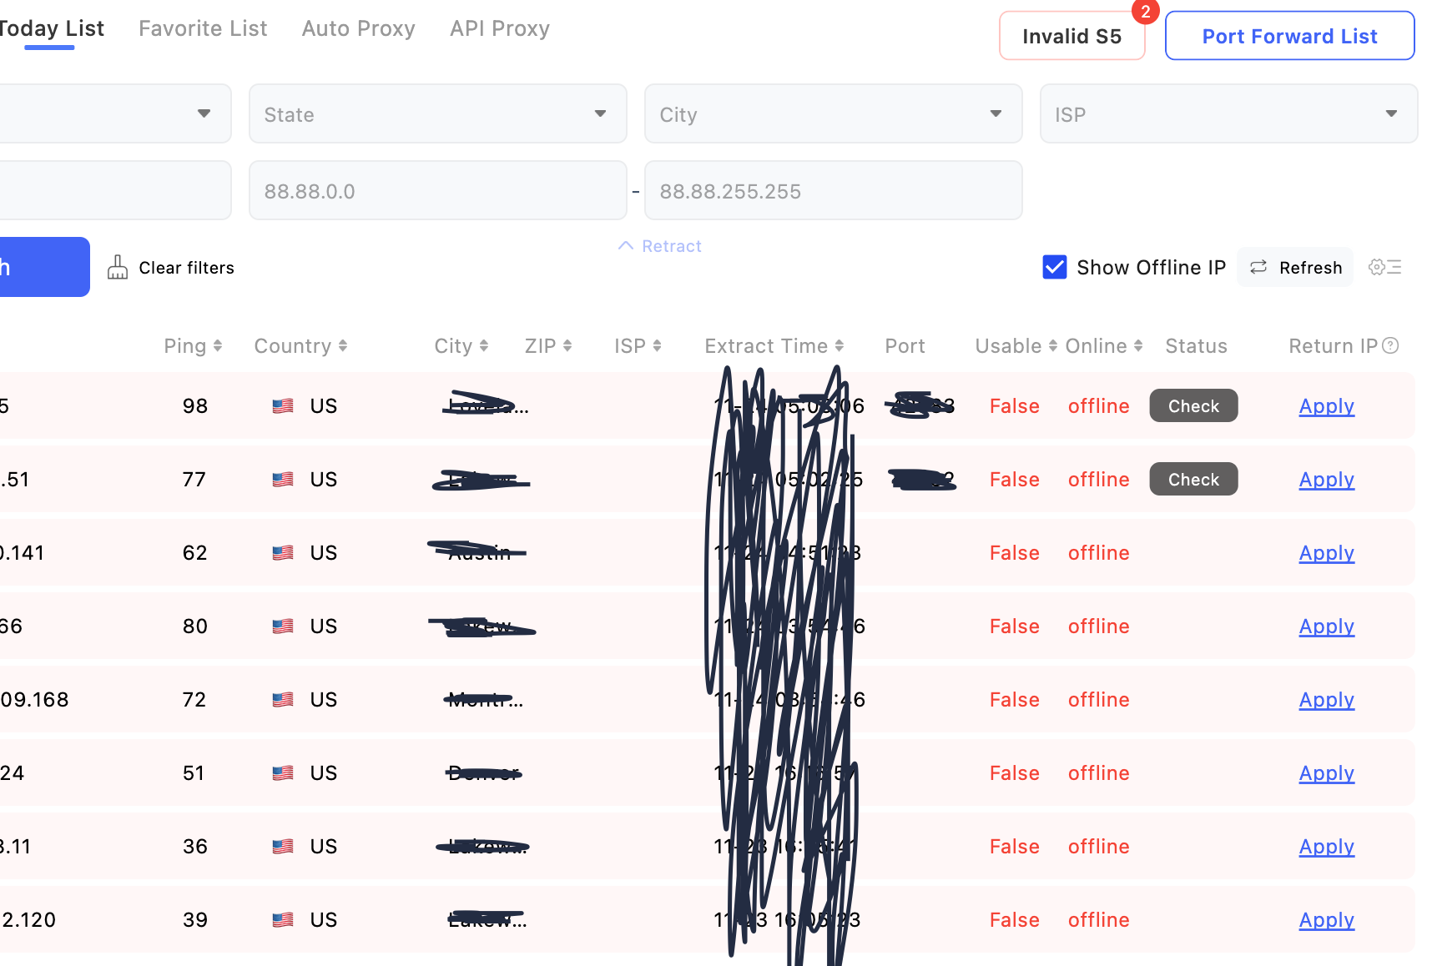This screenshot has height=966, width=1432.
Task: Sort by Extract Time column arrows
Action: [x=840, y=346]
